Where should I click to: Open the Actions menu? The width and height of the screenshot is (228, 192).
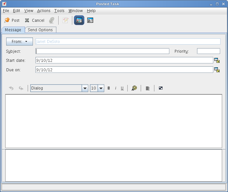pyautogui.click(x=44, y=11)
